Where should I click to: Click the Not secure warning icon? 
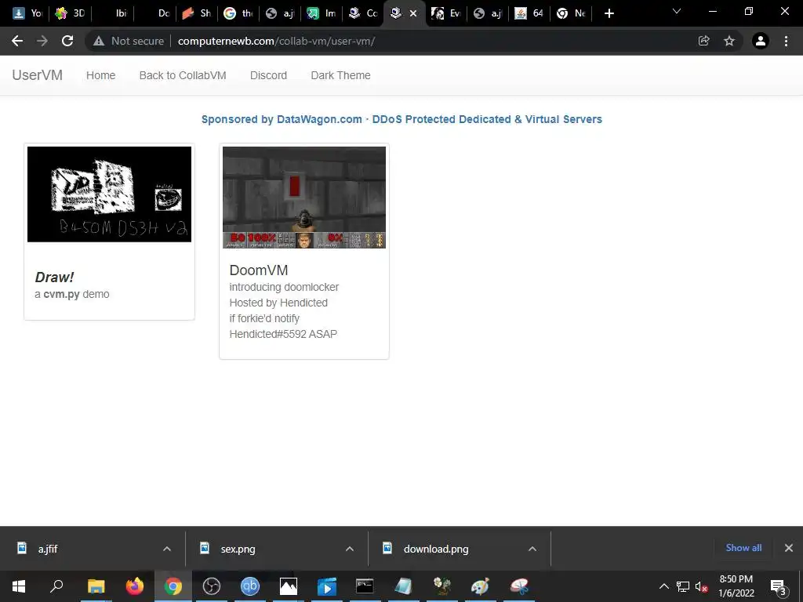pyautogui.click(x=99, y=41)
